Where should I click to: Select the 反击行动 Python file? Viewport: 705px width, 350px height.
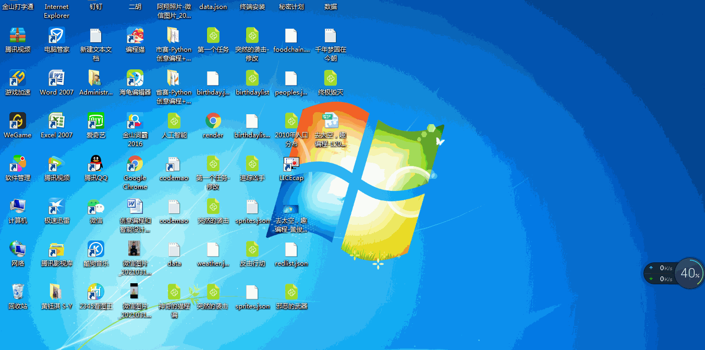[x=252, y=249]
